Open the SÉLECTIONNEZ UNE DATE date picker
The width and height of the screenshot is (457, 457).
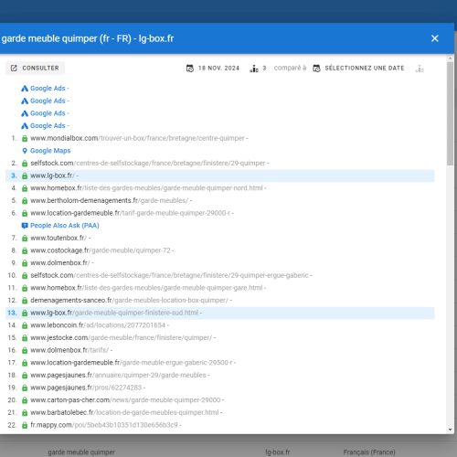(x=358, y=69)
